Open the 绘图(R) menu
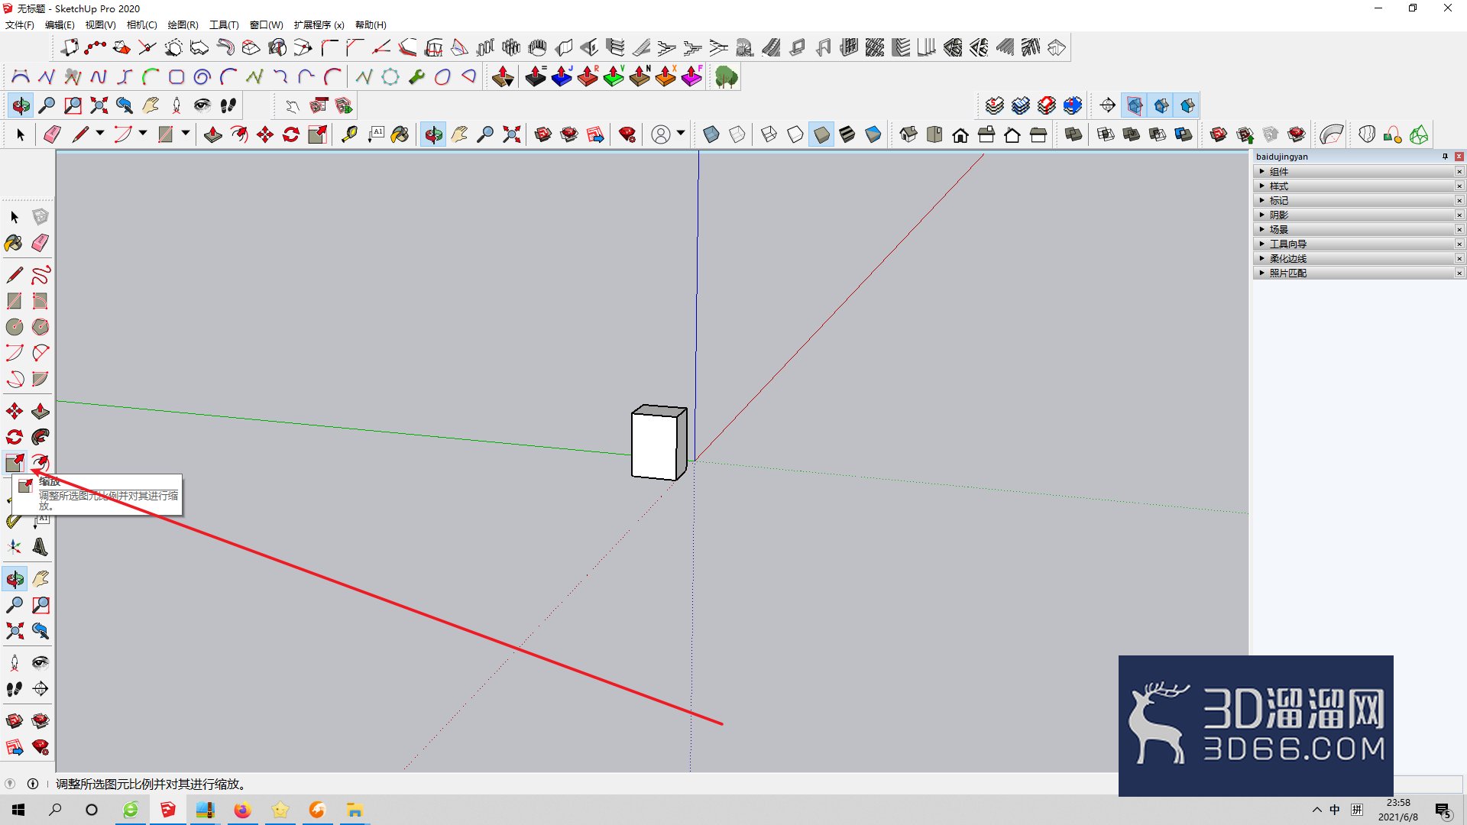The width and height of the screenshot is (1467, 825). [183, 25]
